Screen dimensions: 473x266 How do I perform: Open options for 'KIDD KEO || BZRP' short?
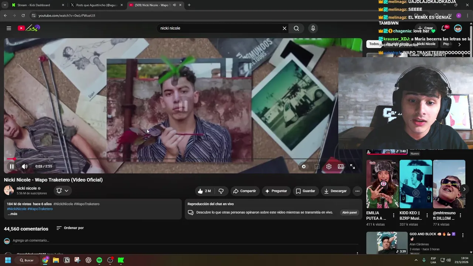click(427, 215)
